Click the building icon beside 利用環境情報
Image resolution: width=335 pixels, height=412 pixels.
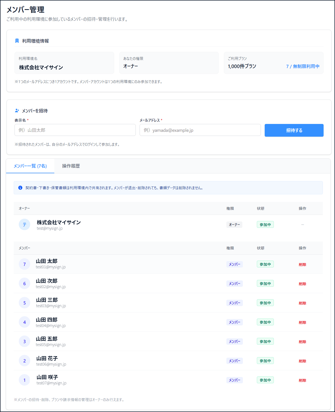17,41
